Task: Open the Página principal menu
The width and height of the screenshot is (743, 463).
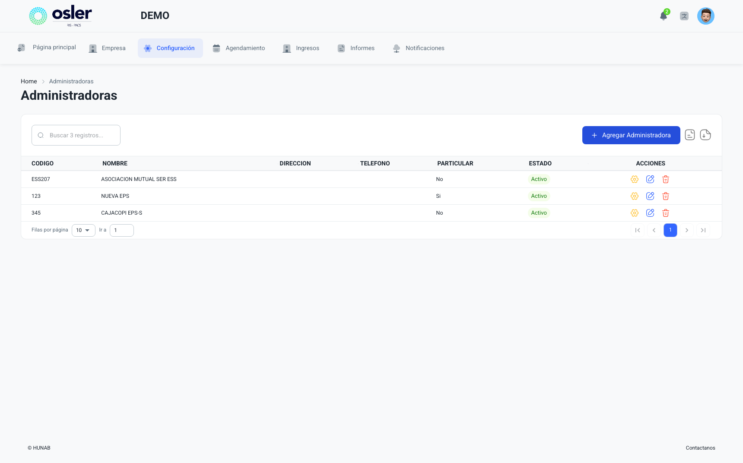Action: (47, 48)
